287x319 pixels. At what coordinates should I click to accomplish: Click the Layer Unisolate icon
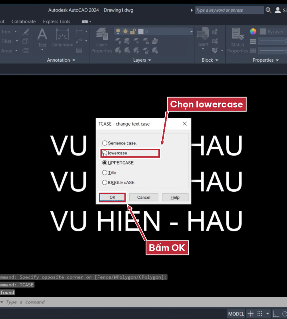tap(127, 50)
